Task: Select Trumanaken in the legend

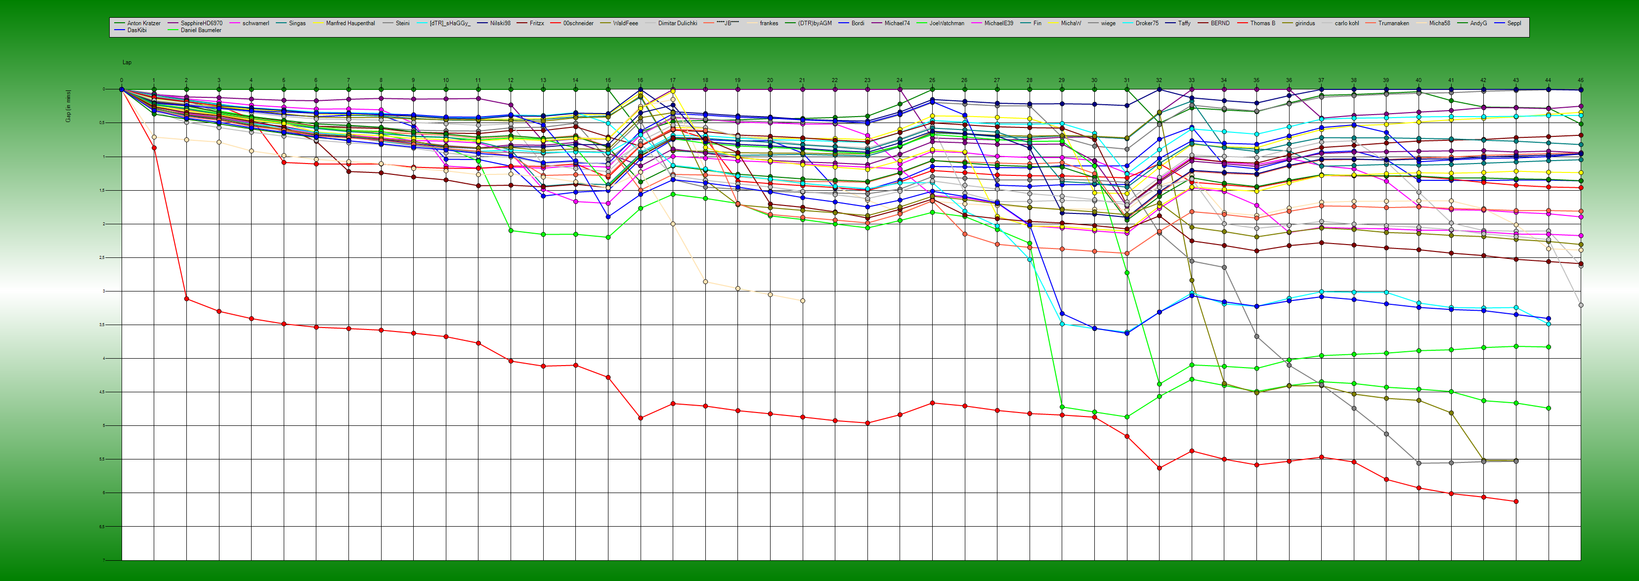Action: click(1393, 24)
